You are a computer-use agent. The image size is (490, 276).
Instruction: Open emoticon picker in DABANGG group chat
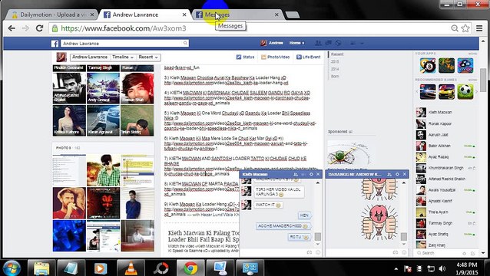pyautogui.click(x=404, y=252)
